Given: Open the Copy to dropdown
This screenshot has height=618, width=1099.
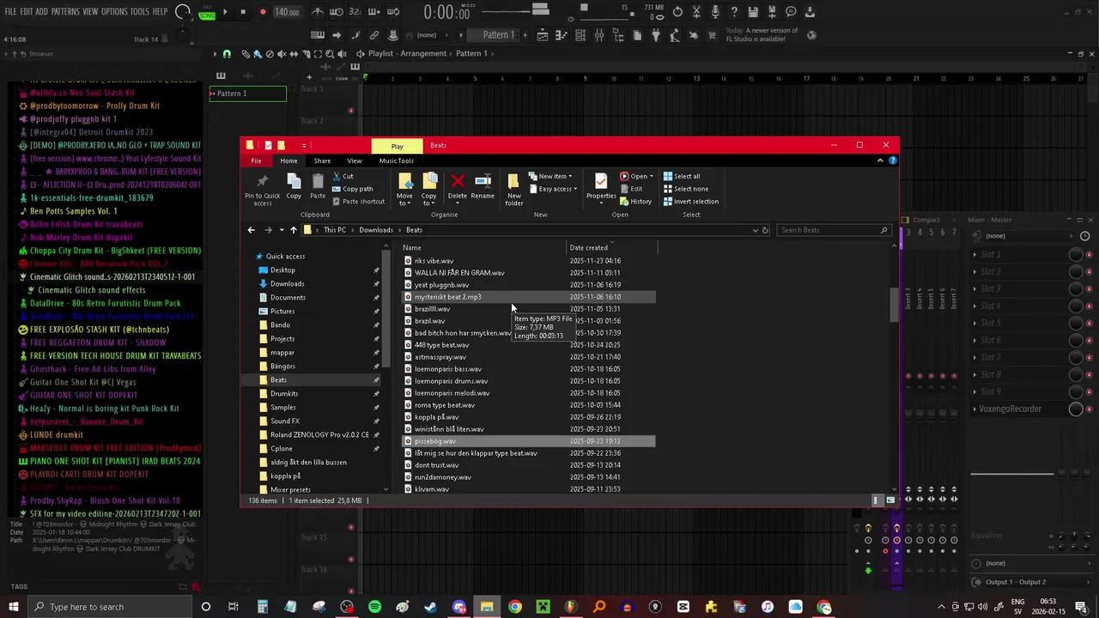Looking at the screenshot, I should click(x=429, y=188).
